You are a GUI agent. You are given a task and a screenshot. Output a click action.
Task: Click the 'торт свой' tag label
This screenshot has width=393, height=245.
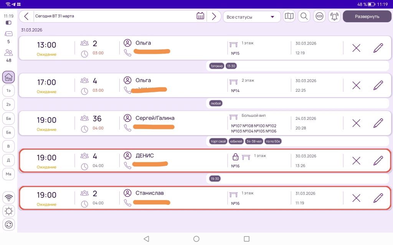click(x=217, y=141)
